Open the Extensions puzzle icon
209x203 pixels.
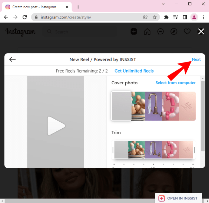pos(166,17)
